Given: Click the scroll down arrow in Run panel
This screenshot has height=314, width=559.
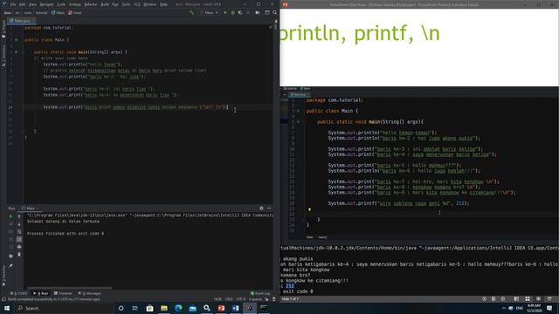Looking at the screenshot, I should pos(19,224).
